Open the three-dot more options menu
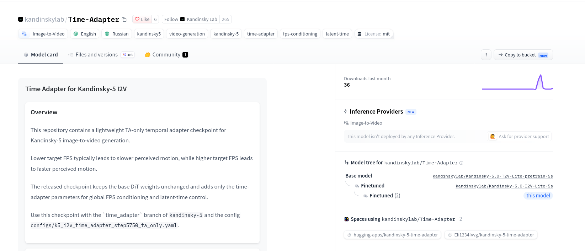Viewport: 585px width, 251px height. [x=486, y=55]
